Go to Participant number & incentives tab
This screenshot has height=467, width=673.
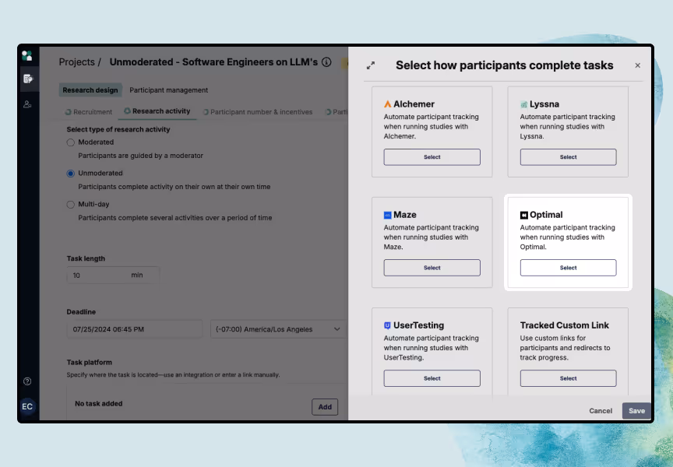258,112
